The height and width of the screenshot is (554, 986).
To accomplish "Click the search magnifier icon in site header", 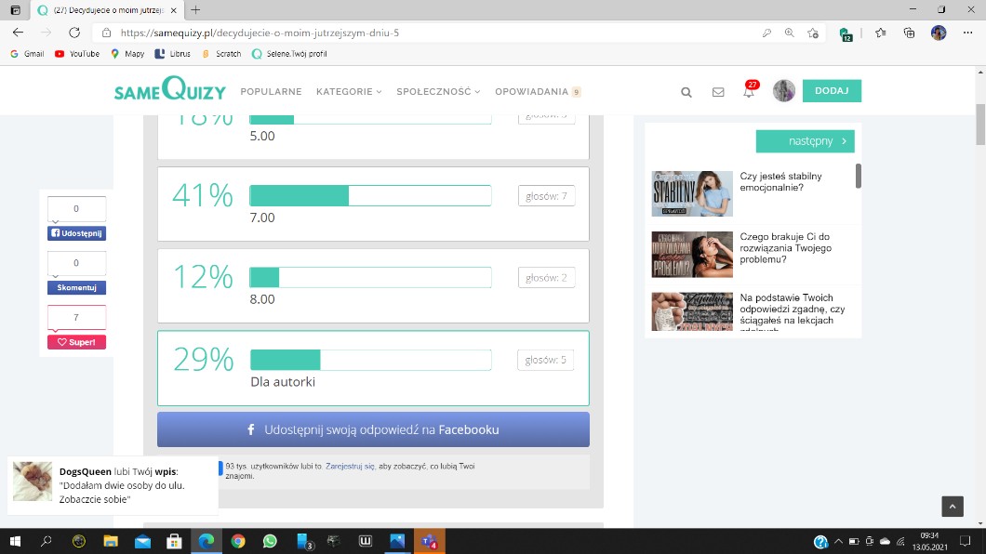I will pyautogui.click(x=686, y=92).
